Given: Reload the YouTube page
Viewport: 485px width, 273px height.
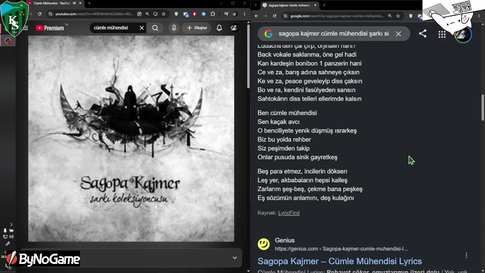Looking at the screenshot, I should (39, 14).
